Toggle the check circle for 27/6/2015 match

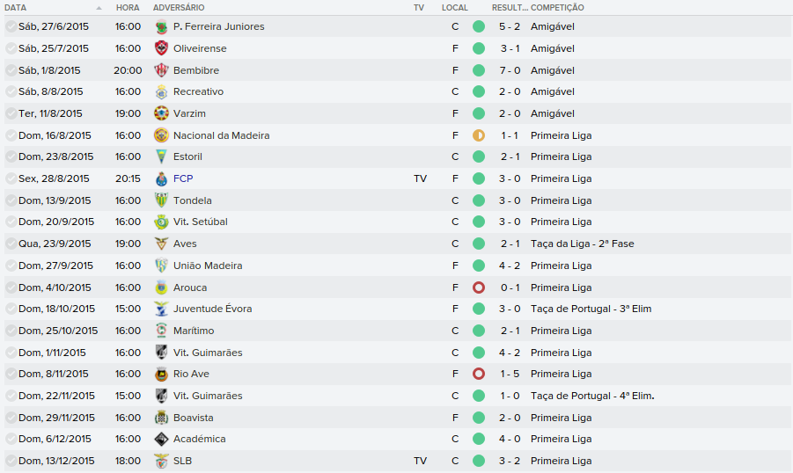11,26
